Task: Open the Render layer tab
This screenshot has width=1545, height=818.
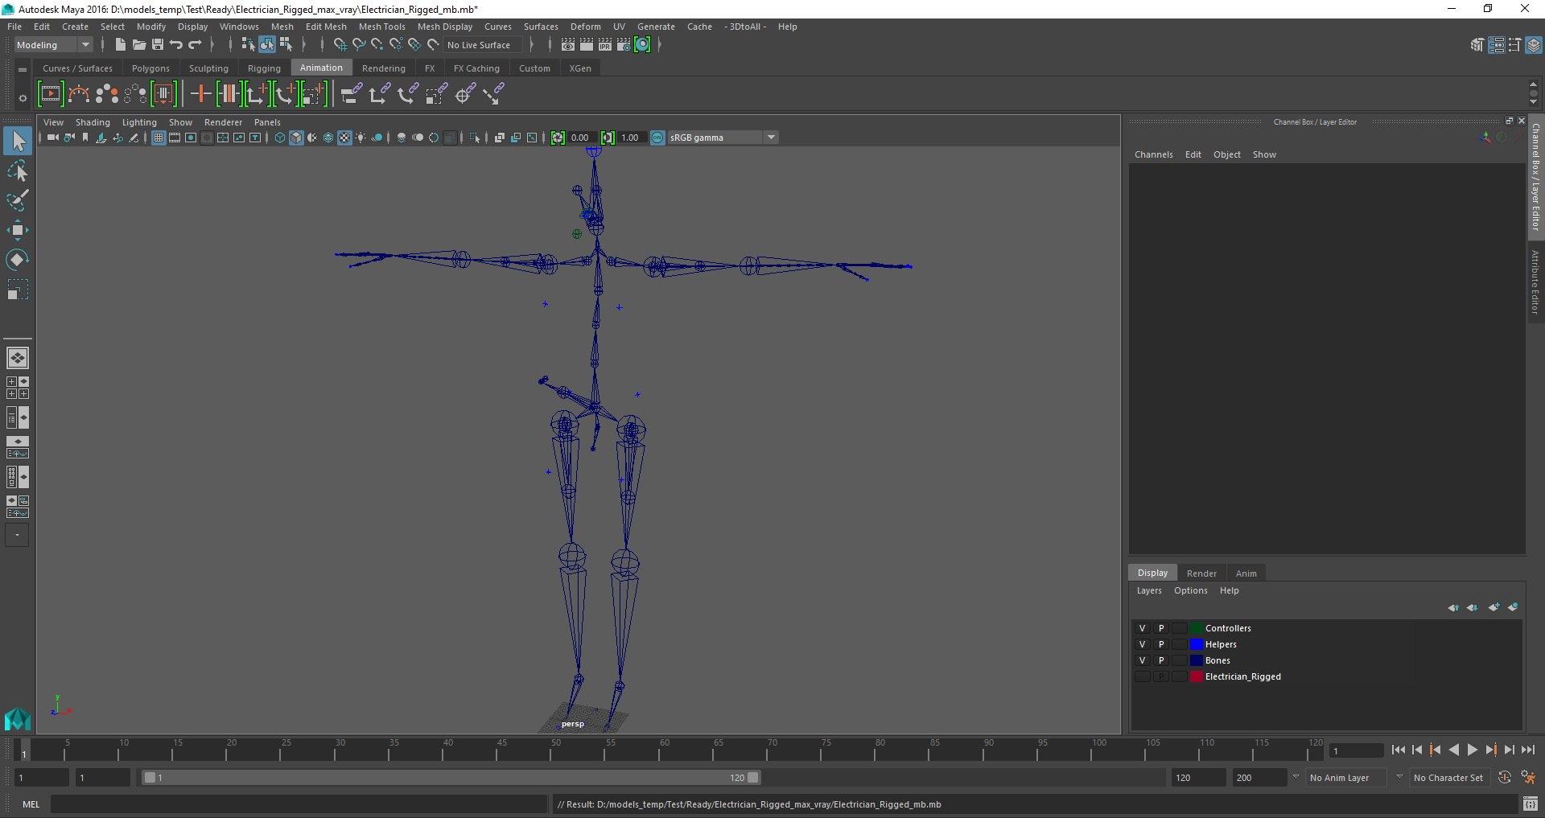Action: pos(1201,573)
